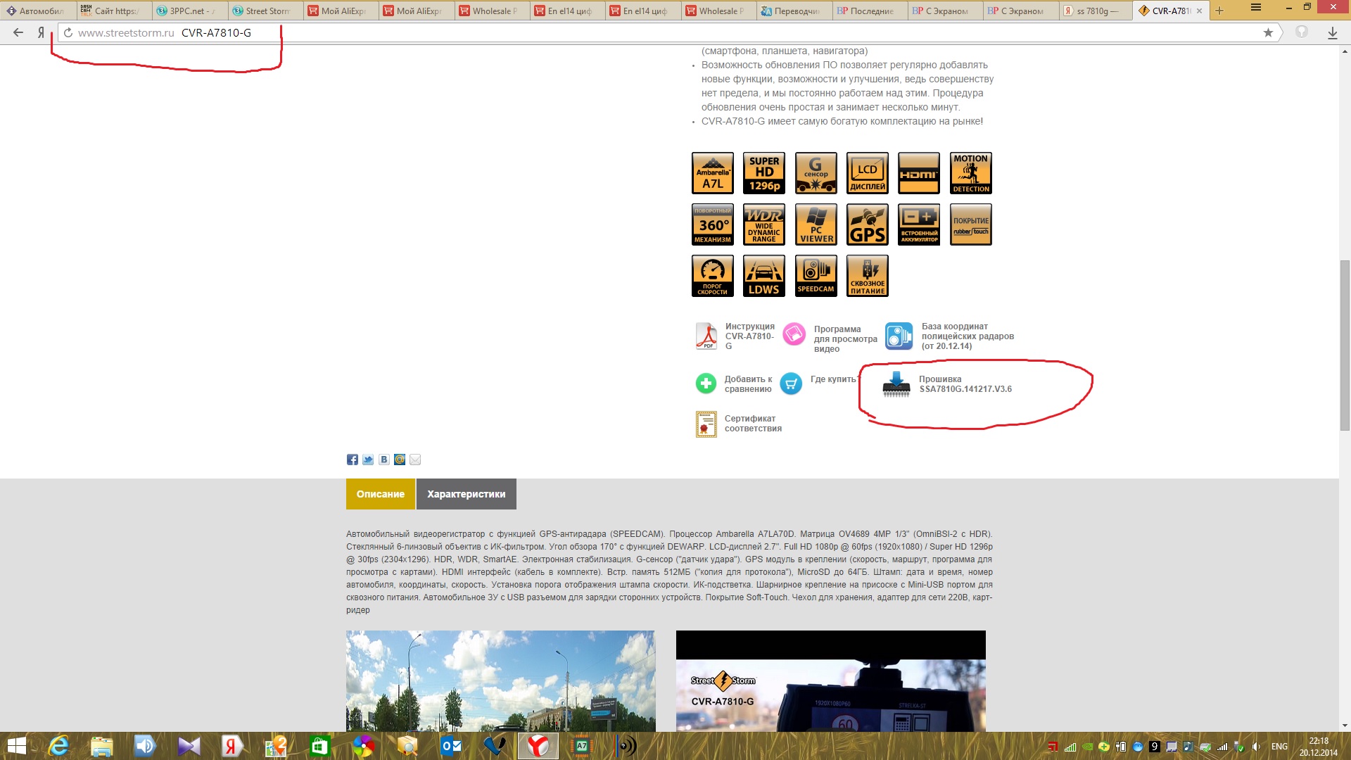Click the page vertical scrollbar thumb

pyautogui.click(x=1345, y=345)
